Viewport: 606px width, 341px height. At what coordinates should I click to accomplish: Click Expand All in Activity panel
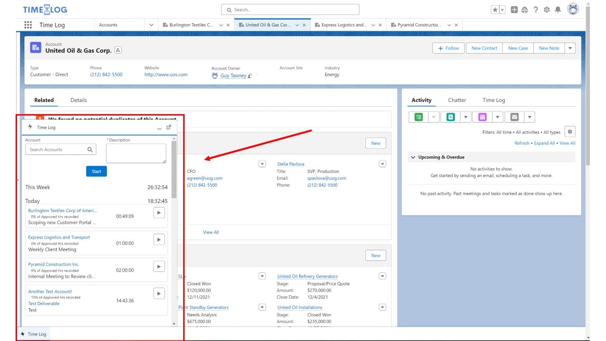(x=544, y=143)
